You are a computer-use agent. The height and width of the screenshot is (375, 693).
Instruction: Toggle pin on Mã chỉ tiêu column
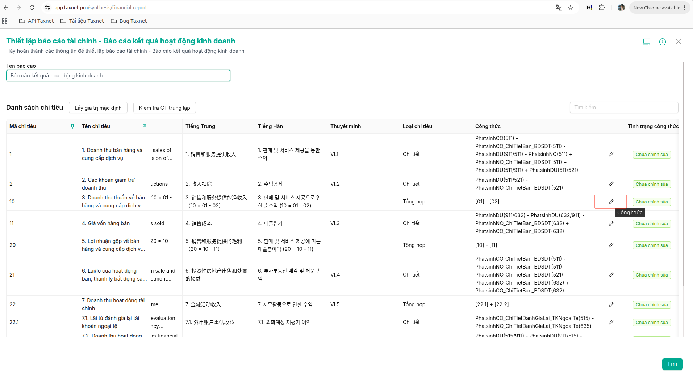pyautogui.click(x=72, y=126)
